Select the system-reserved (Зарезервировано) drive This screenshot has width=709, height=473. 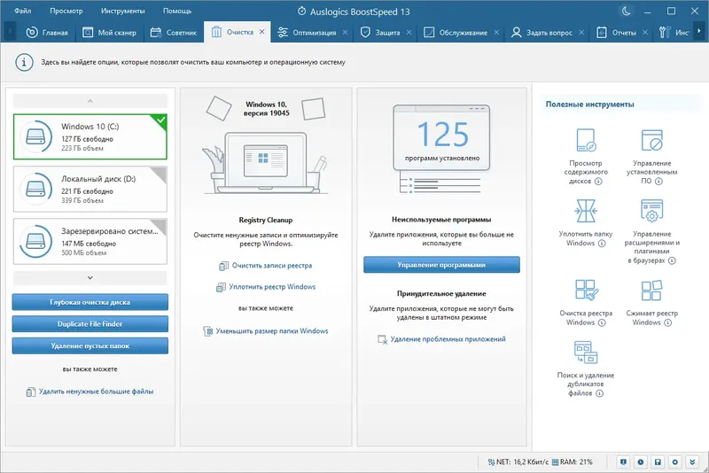[x=90, y=241]
